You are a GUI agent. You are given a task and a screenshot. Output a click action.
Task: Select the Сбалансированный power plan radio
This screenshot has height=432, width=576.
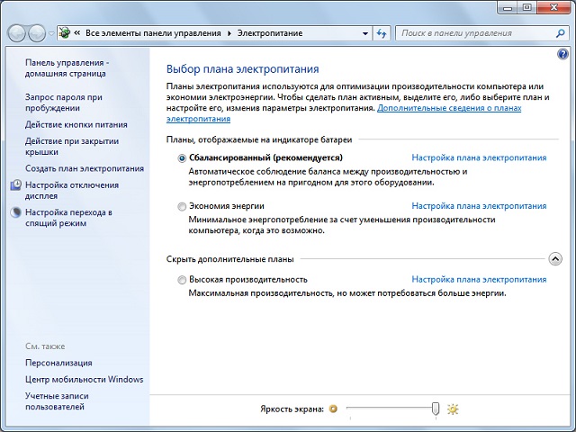(x=182, y=158)
